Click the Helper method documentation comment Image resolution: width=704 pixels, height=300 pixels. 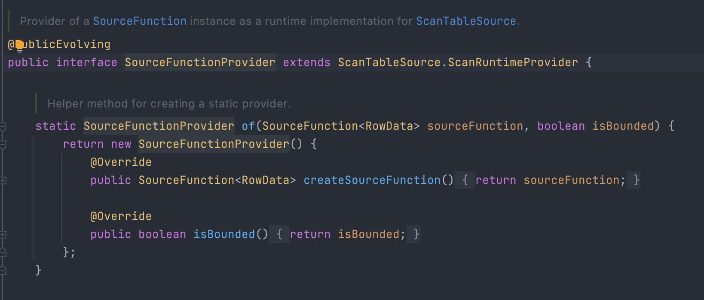pos(169,104)
